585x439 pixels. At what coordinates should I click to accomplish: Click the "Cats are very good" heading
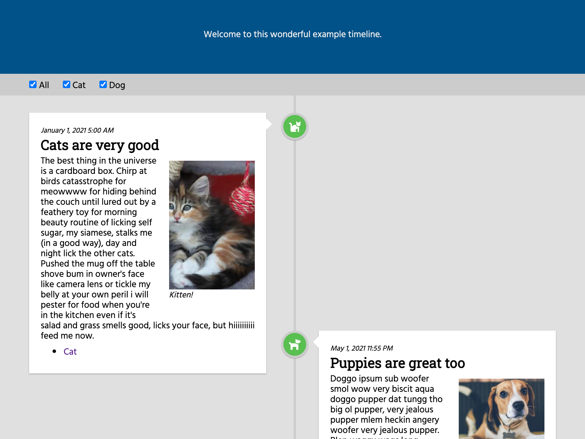tap(100, 145)
